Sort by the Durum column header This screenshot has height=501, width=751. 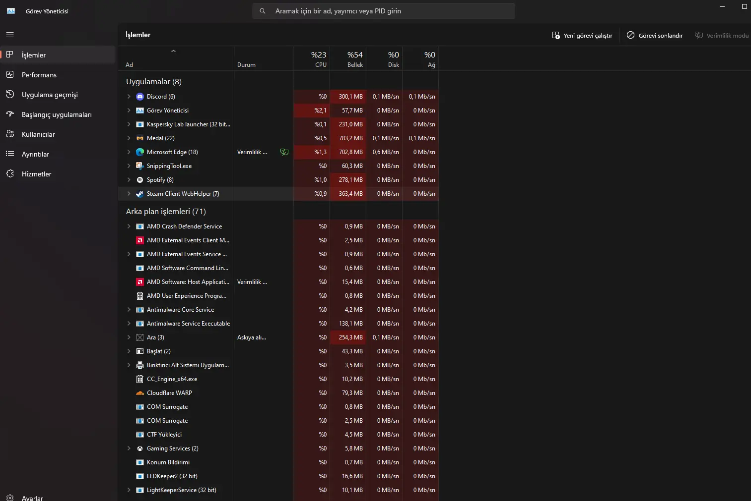pyautogui.click(x=264, y=58)
